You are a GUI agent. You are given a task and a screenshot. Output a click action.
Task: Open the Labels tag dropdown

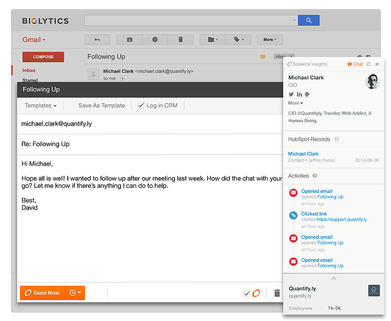click(x=238, y=40)
